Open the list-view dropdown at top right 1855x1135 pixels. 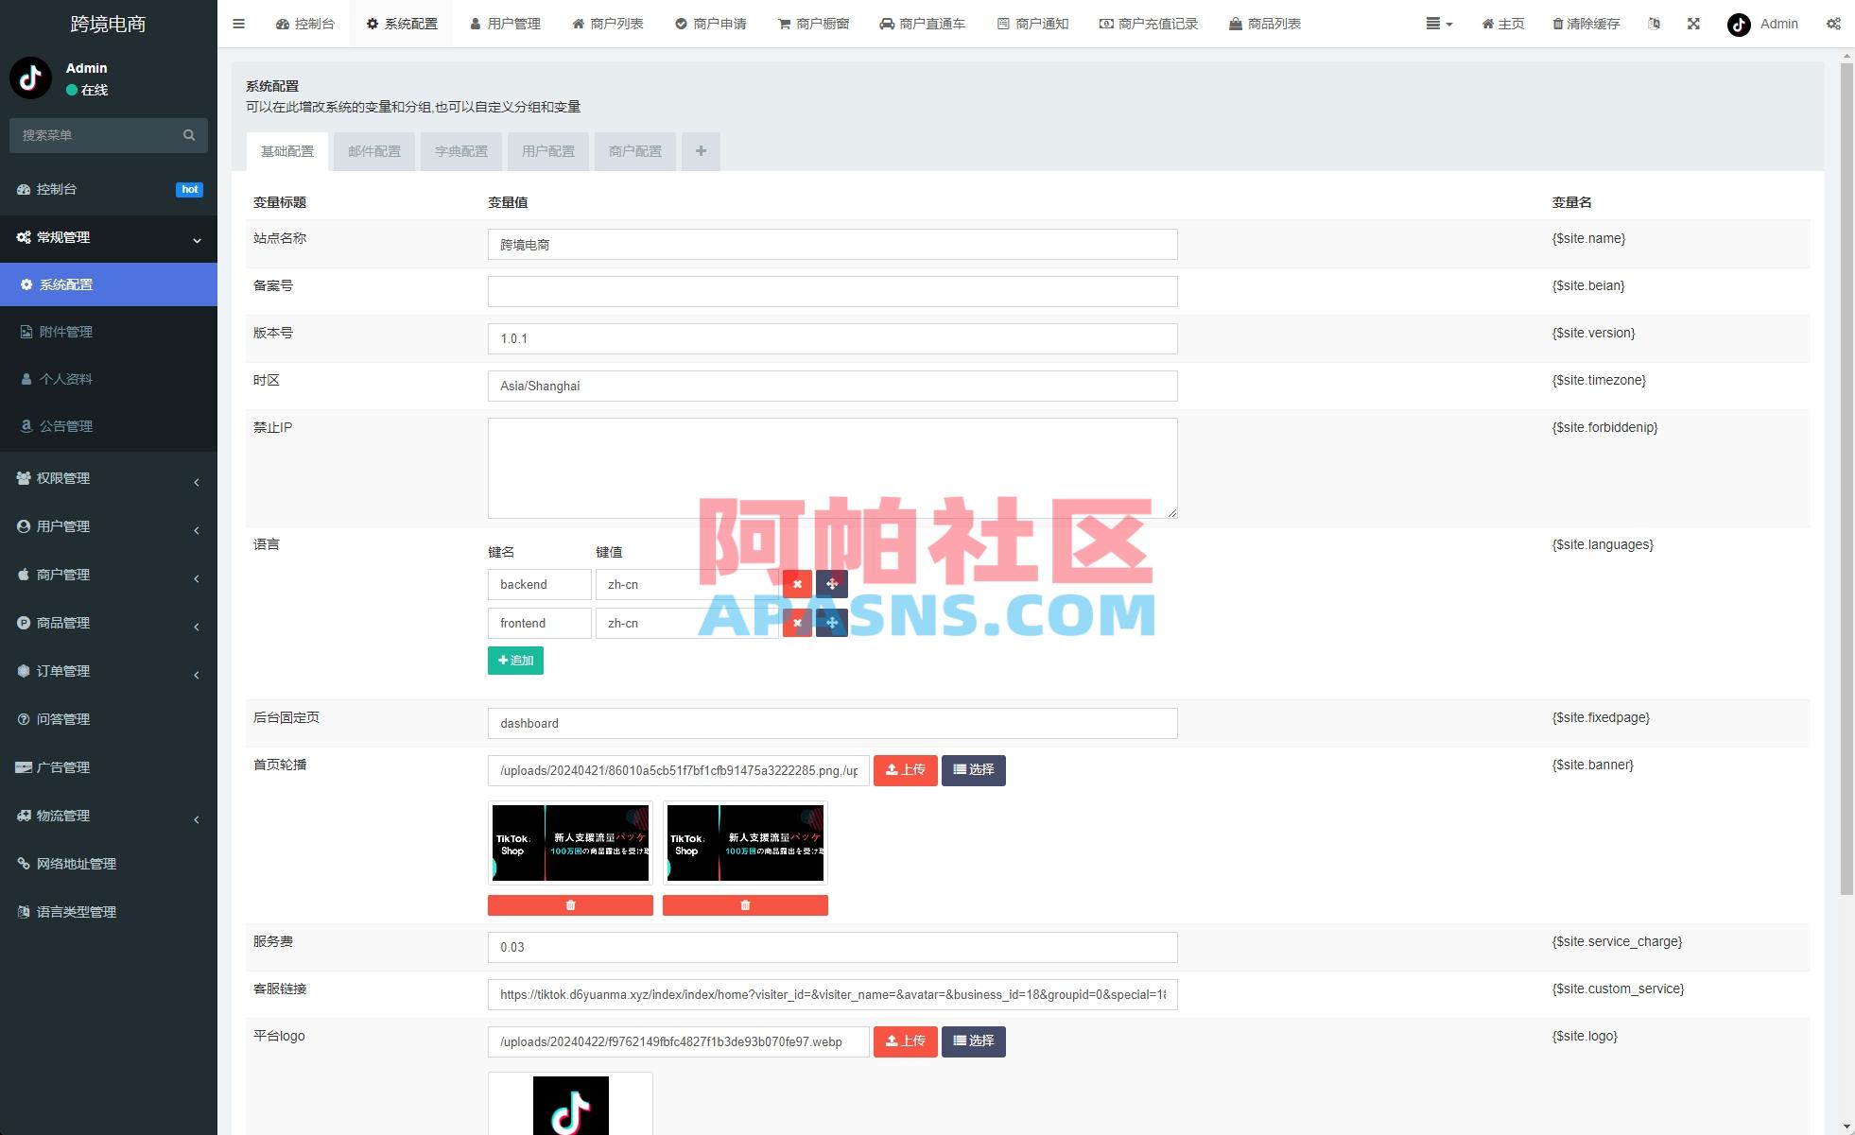point(1438,24)
